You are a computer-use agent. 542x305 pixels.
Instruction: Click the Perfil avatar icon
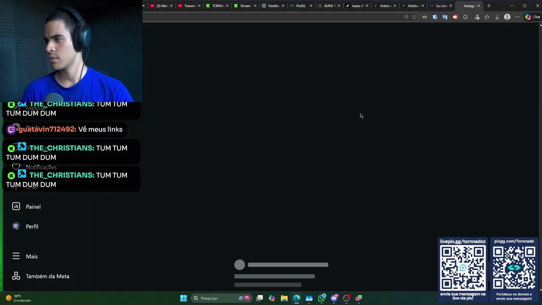coord(16,226)
